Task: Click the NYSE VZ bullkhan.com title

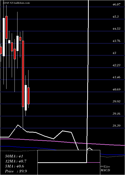Action: (16, 3)
